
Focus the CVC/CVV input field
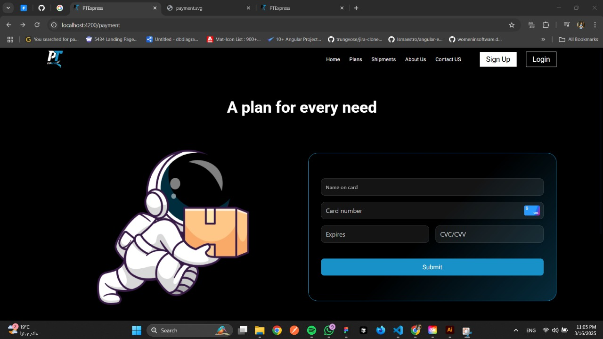(x=489, y=234)
